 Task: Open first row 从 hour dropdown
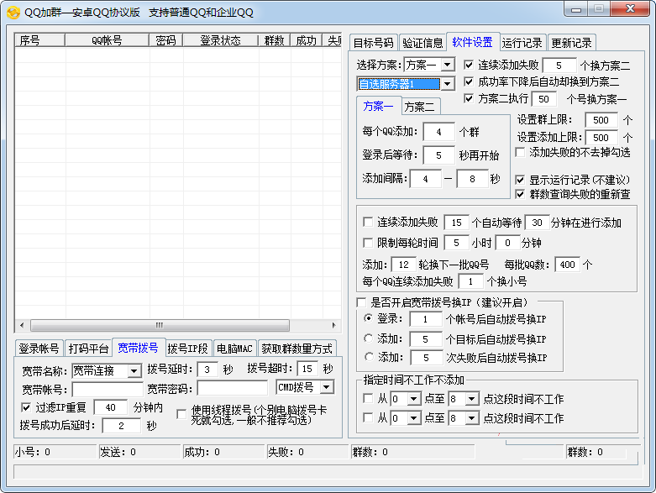point(414,399)
